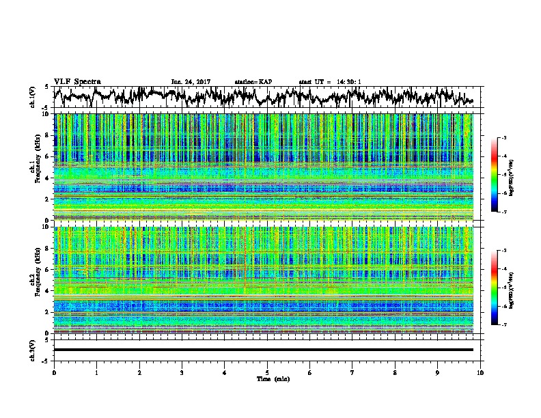Click the ch.1 color scale bar

click(494, 175)
